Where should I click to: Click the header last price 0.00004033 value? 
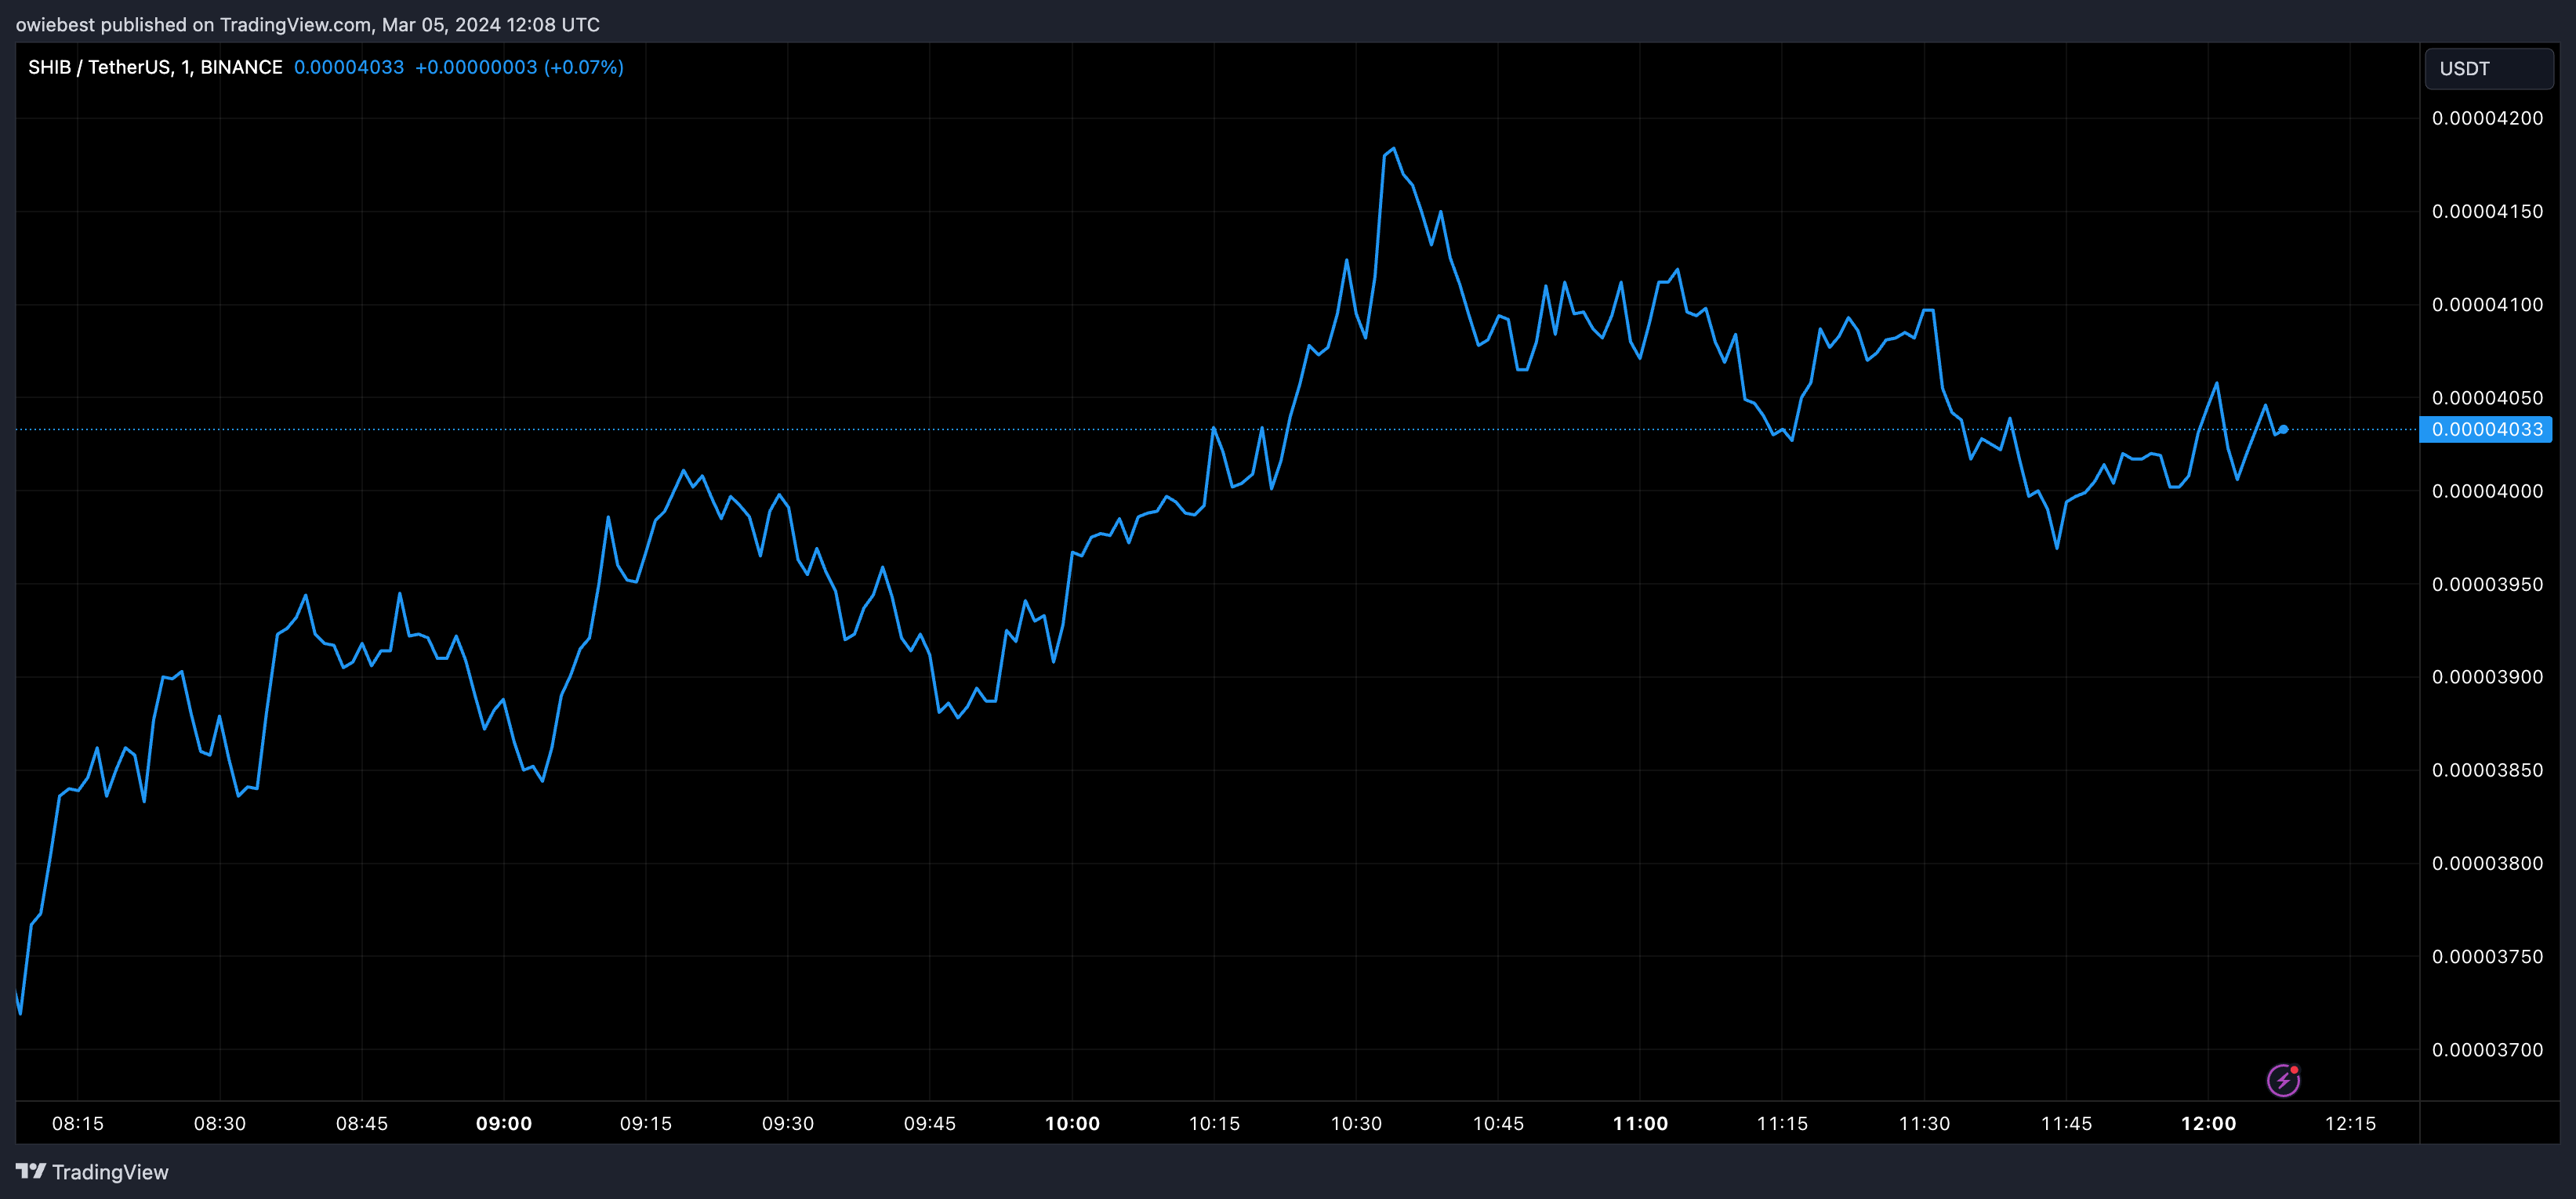pos(348,67)
